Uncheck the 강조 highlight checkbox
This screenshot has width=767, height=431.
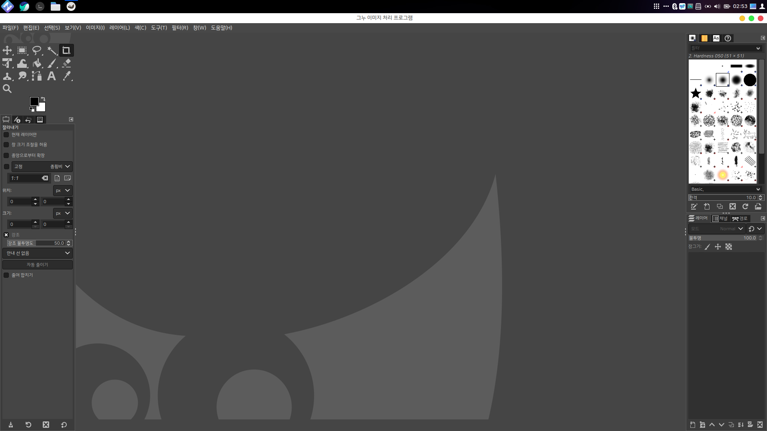6,235
